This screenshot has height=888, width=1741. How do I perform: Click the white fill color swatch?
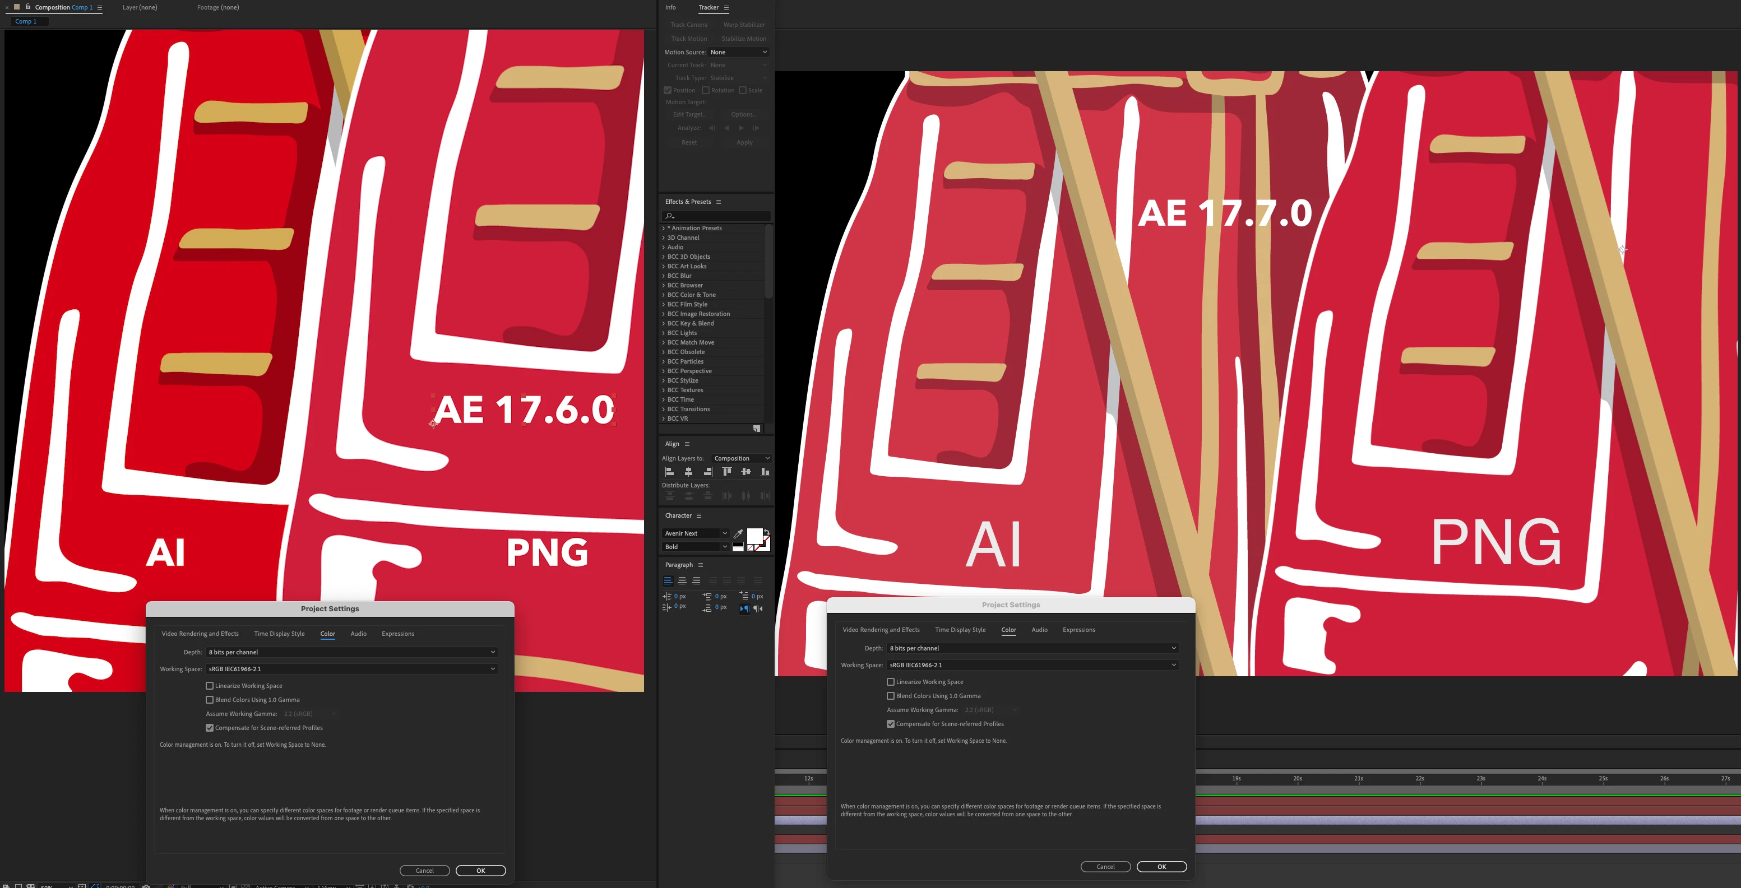tap(754, 536)
